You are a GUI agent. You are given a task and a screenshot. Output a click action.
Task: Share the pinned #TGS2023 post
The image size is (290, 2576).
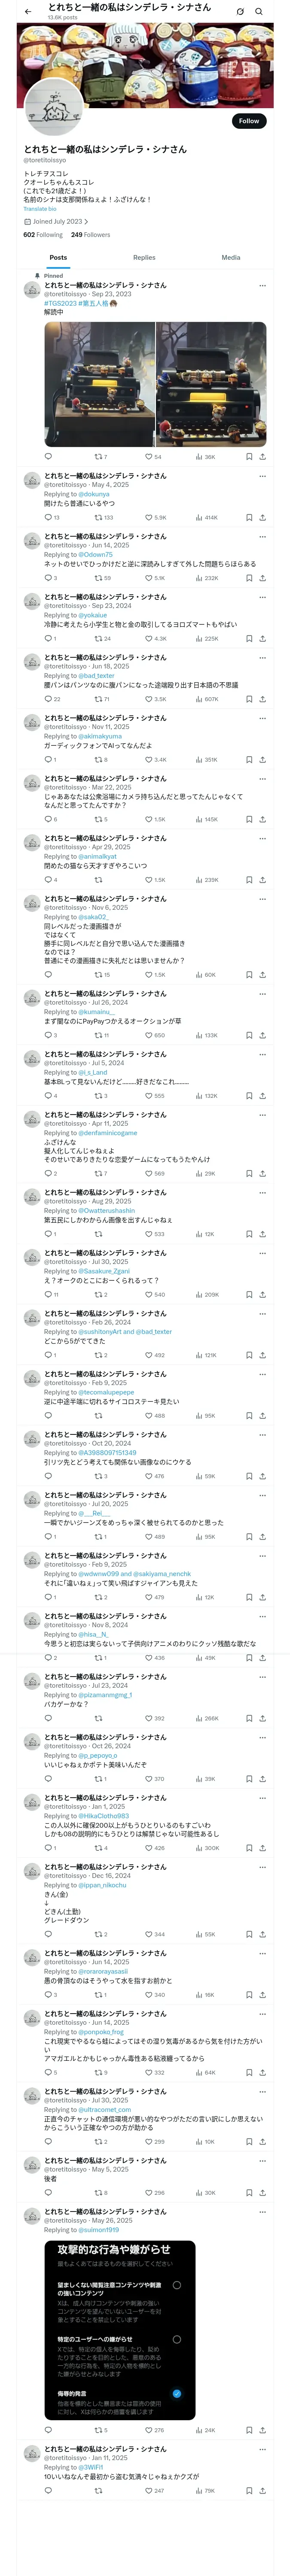262,457
